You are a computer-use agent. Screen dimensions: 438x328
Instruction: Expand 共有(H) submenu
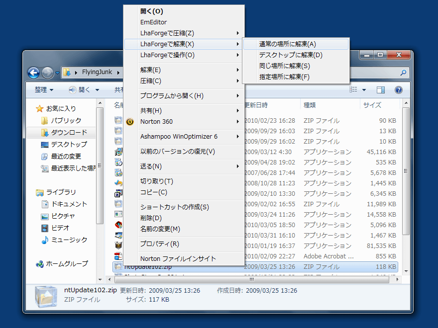(x=184, y=111)
